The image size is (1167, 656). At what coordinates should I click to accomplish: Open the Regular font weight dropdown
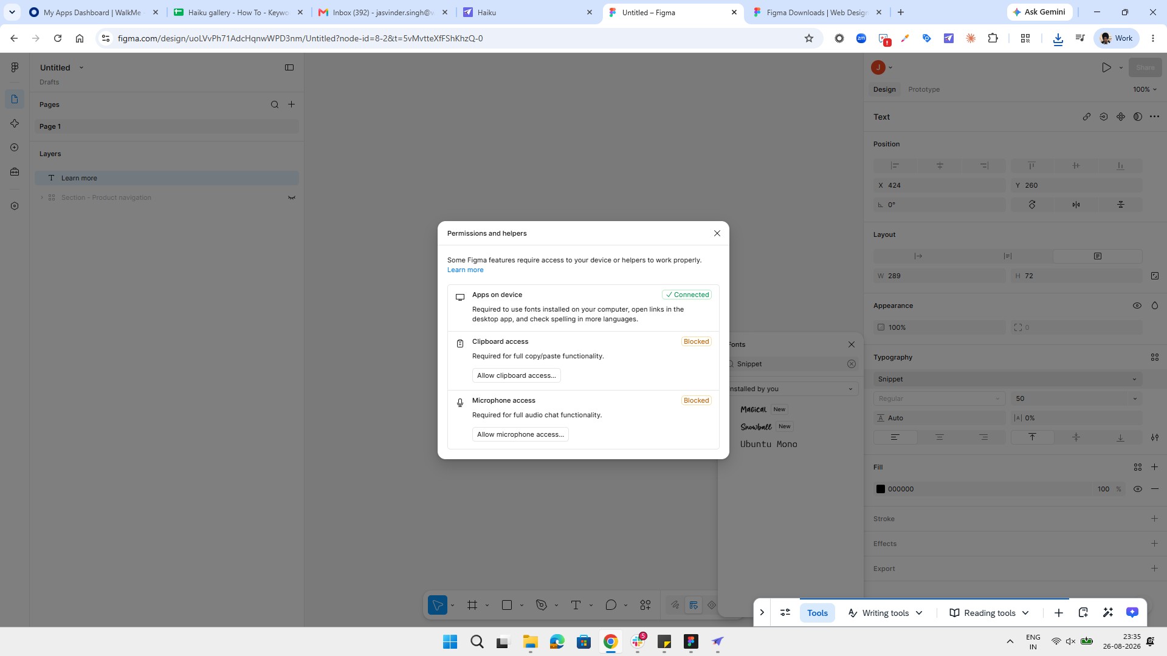pyautogui.click(x=939, y=398)
